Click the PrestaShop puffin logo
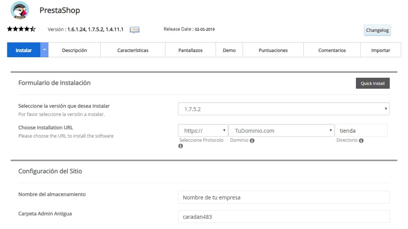The height and width of the screenshot is (229, 408). pos(20,10)
